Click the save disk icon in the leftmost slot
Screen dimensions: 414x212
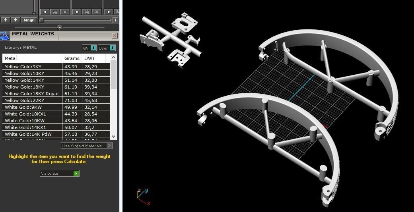point(54,12)
